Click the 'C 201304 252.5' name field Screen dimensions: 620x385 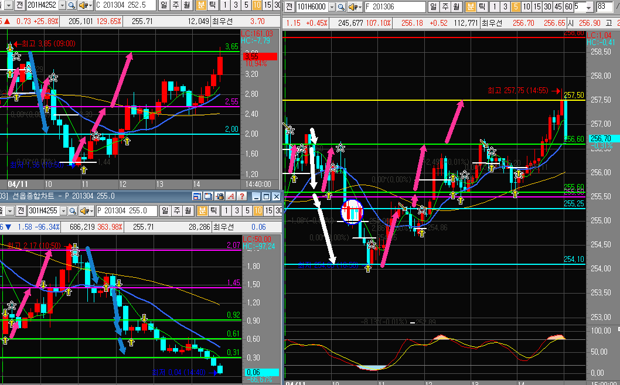click(x=125, y=5)
